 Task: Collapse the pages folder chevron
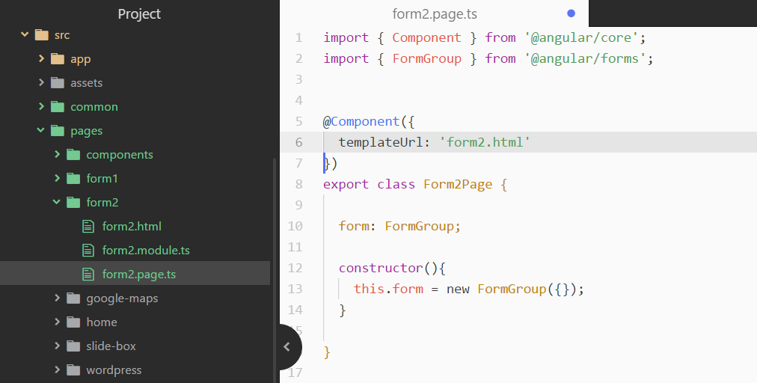click(41, 130)
